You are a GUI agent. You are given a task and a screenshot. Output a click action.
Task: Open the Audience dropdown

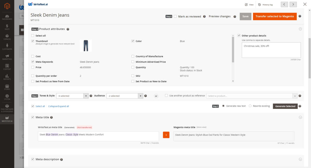[x=125, y=96]
